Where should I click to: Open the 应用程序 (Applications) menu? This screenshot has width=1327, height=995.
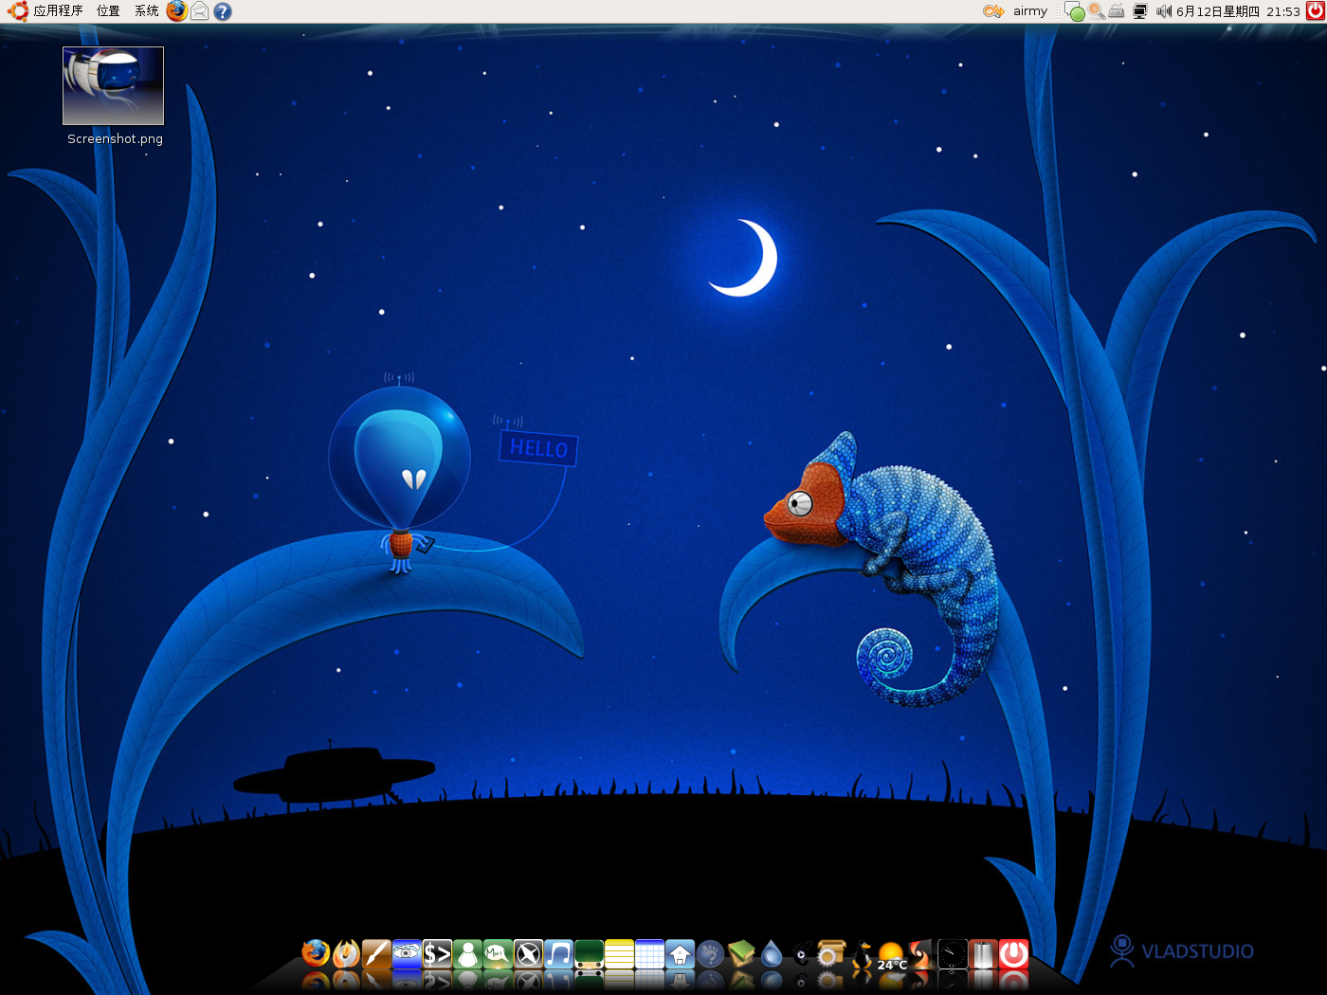45,11
